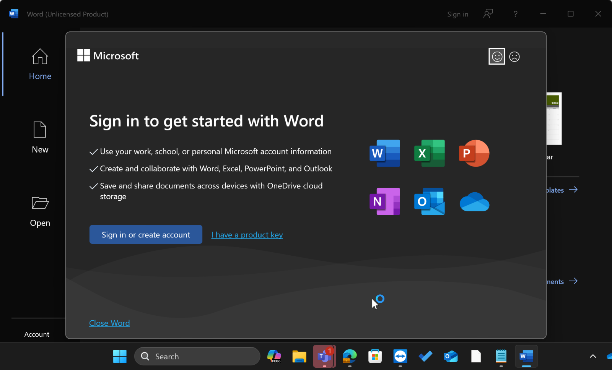The height and width of the screenshot is (370, 612).
Task: Select the smiley feedback face
Action: (496, 56)
